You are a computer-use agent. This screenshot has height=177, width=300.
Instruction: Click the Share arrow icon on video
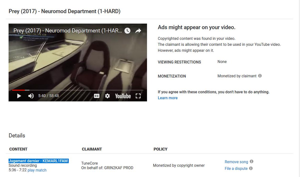[x=138, y=31]
